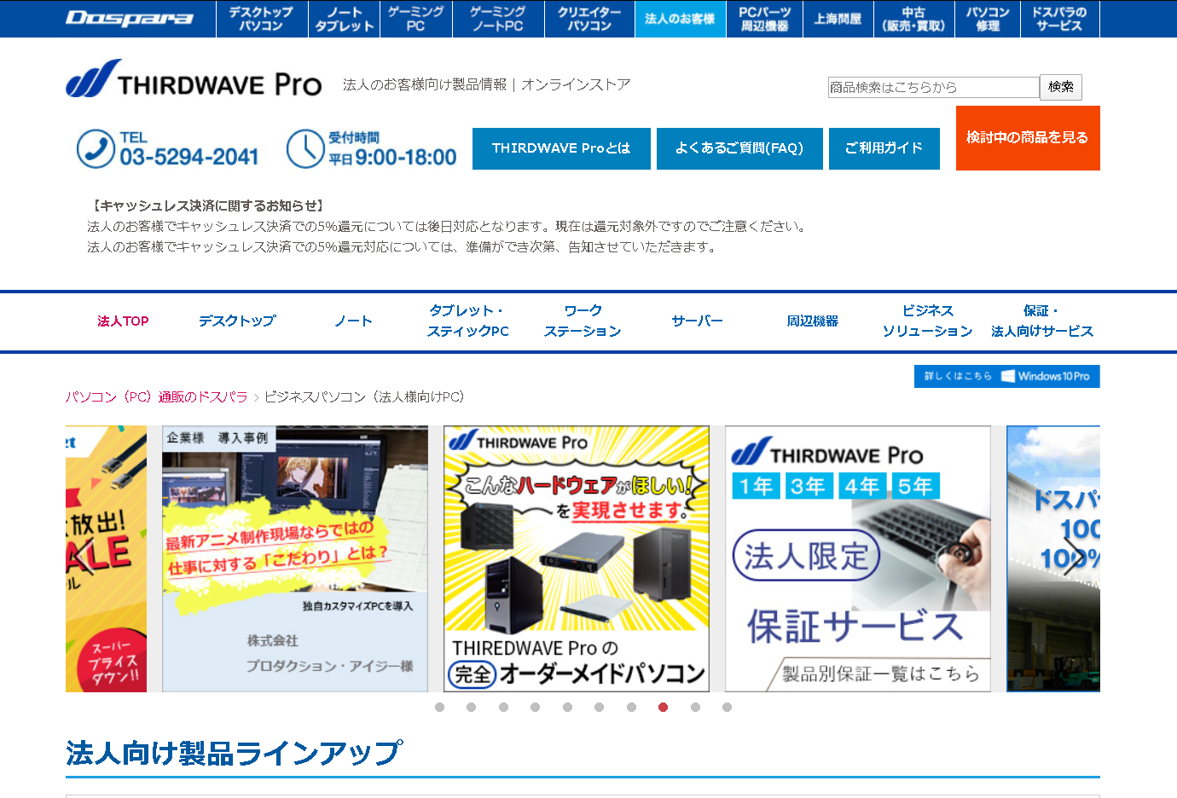Click the 03-5294-2041 phone number
The image size is (1177, 798).
click(x=188, y=158)
